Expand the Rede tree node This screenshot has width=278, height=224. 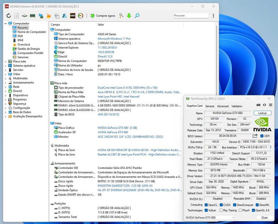point(5,87)
